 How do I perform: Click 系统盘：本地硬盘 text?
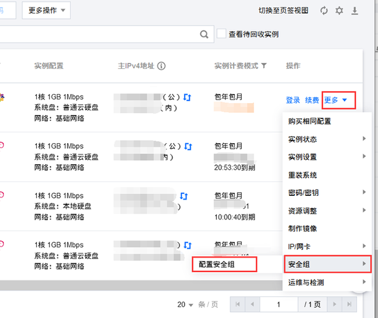tap(62, 206)
